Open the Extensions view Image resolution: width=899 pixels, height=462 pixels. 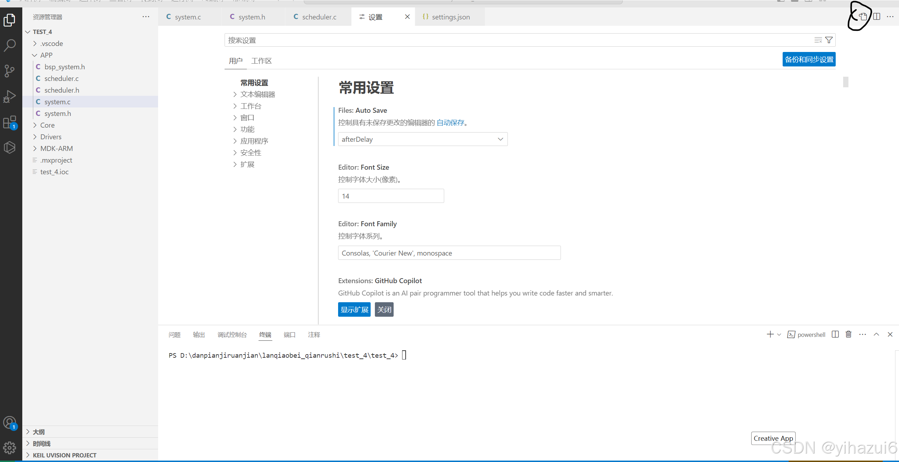pyautogui.click(x=10, y=122)
